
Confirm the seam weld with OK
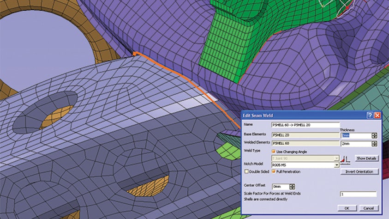click(x=347, y=208)
